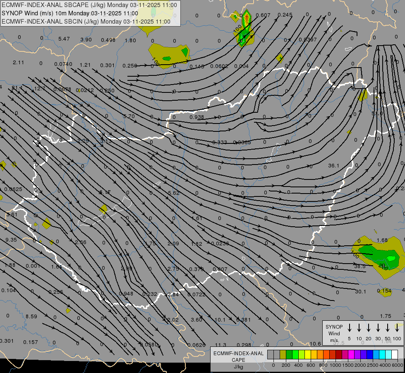Select the white swatch at legend end
The height and width of the screenshot is (373, 405).
point(394,354)
